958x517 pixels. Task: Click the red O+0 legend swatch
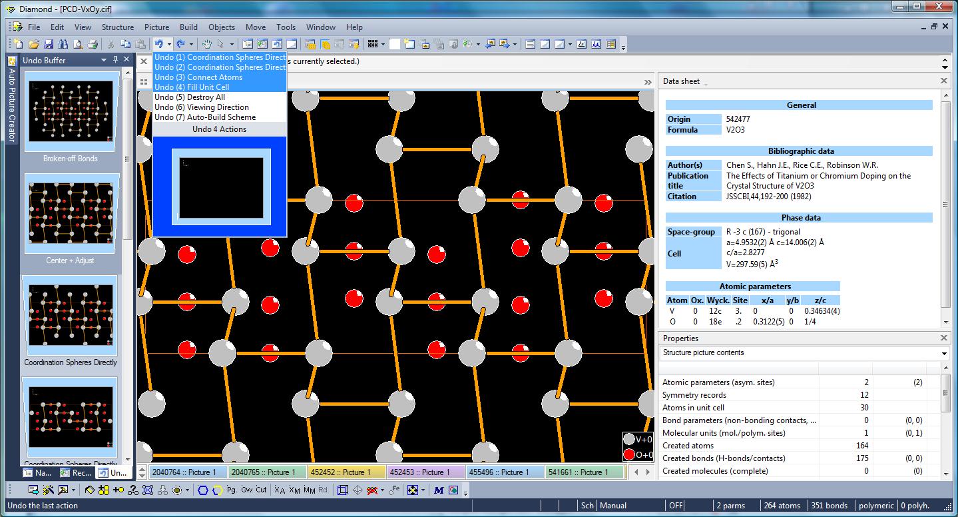click(629, 455)
